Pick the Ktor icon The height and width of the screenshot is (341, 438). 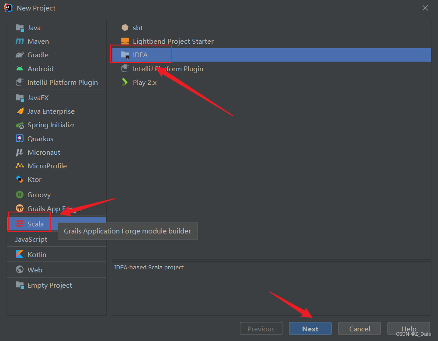pyautogui.click(x=20, y=179)
